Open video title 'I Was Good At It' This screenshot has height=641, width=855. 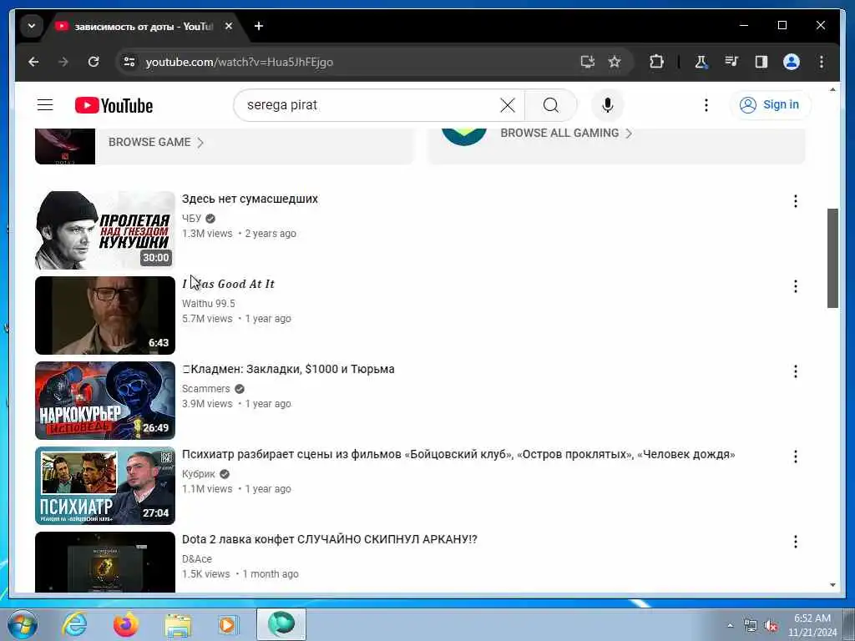pyautogui.click(x=229, y=284)
